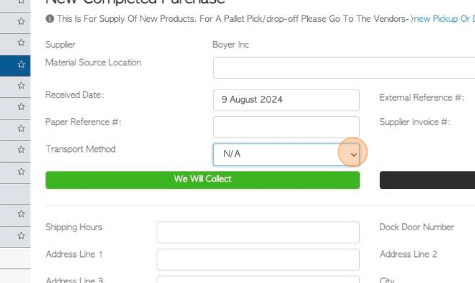Click the empty sidebar row without a star

tap(15, 194)
